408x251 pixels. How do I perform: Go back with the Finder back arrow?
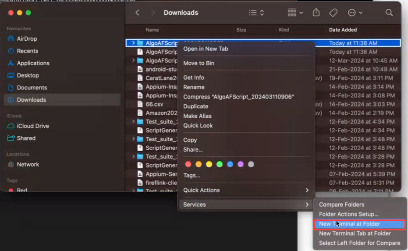[138, 13]
